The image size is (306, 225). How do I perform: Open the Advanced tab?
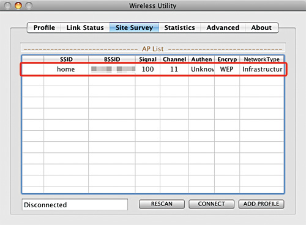coord(223,28)
